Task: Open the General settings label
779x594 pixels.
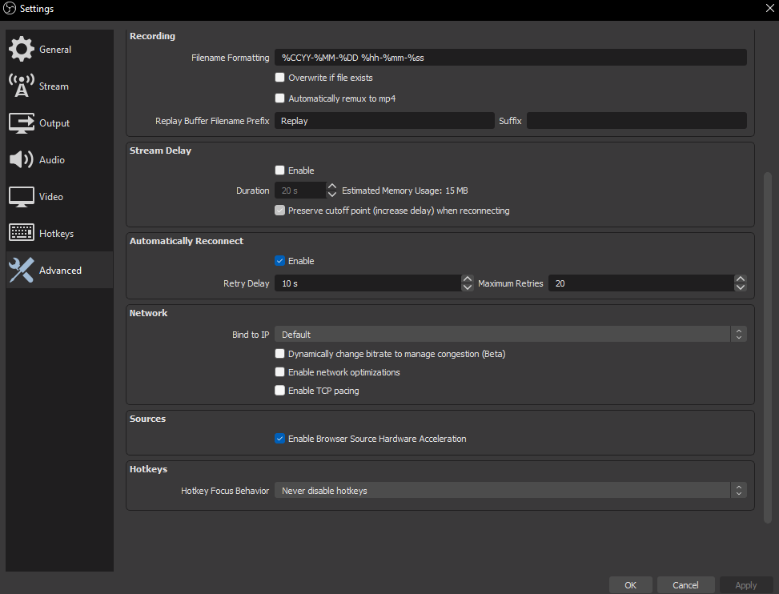Action: 55,50
